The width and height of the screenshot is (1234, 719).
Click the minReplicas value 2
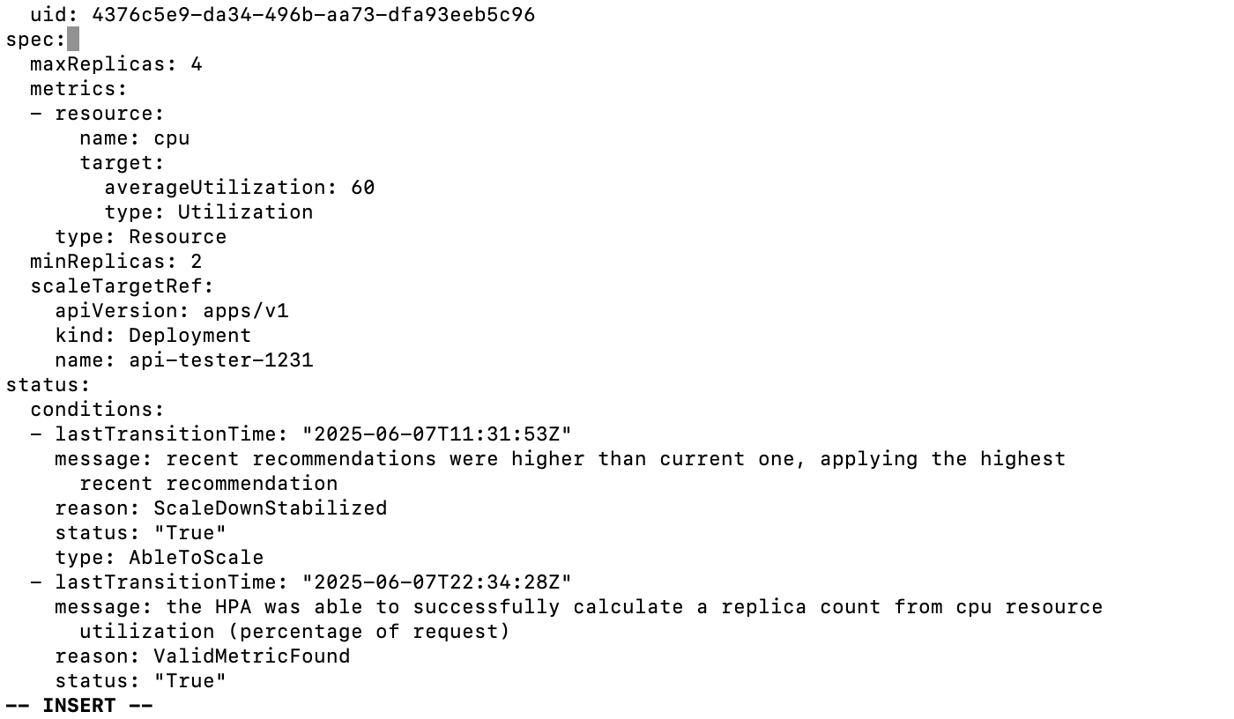click(x=197, y=262)
